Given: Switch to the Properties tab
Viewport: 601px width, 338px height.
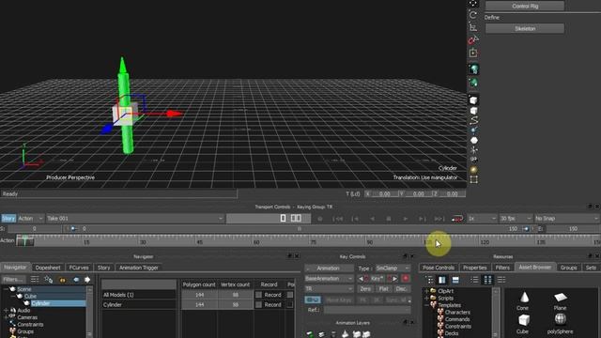Looking at the screenshot, I should [x=475, y=268].
